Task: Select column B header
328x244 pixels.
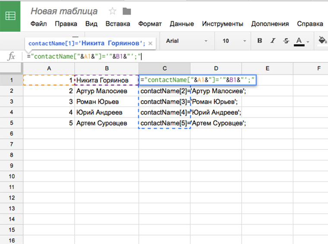Action: [x=107, y=68]
